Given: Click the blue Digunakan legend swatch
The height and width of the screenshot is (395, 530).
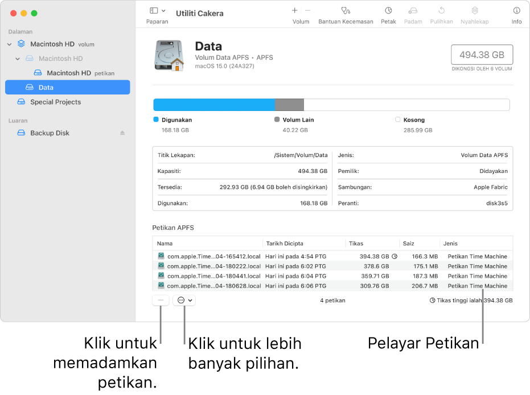Looking at the screenshot, I should (156, 120).
